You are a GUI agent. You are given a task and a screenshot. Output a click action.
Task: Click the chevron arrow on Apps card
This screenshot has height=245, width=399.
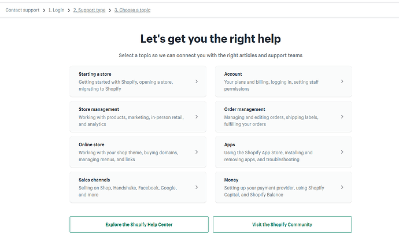342,152
